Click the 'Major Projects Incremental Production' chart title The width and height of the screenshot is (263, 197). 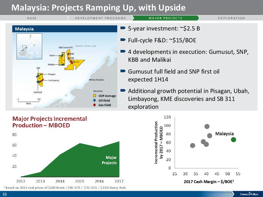tap(50, 122)
